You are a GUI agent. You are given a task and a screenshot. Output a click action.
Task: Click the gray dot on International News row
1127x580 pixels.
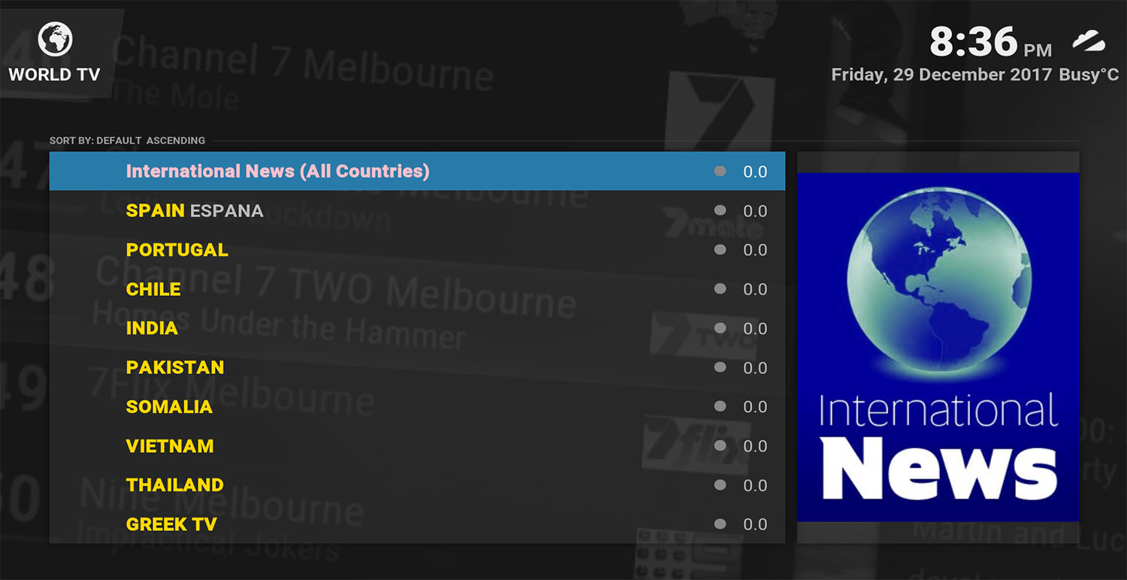[720, 171]
